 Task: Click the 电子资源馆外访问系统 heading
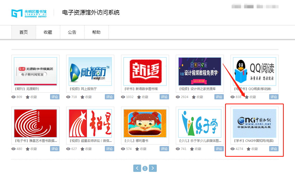[91, 13]
